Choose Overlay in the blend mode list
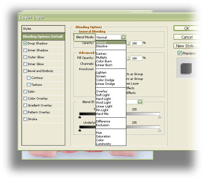Image resolution: width=204 pixels, height=180 pixels. (102, 91)
